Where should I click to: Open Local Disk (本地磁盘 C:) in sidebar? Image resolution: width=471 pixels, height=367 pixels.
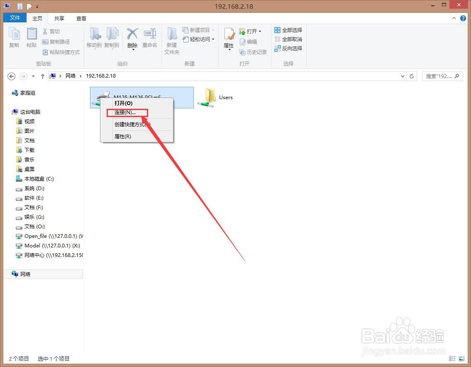(x=35, y=179)
